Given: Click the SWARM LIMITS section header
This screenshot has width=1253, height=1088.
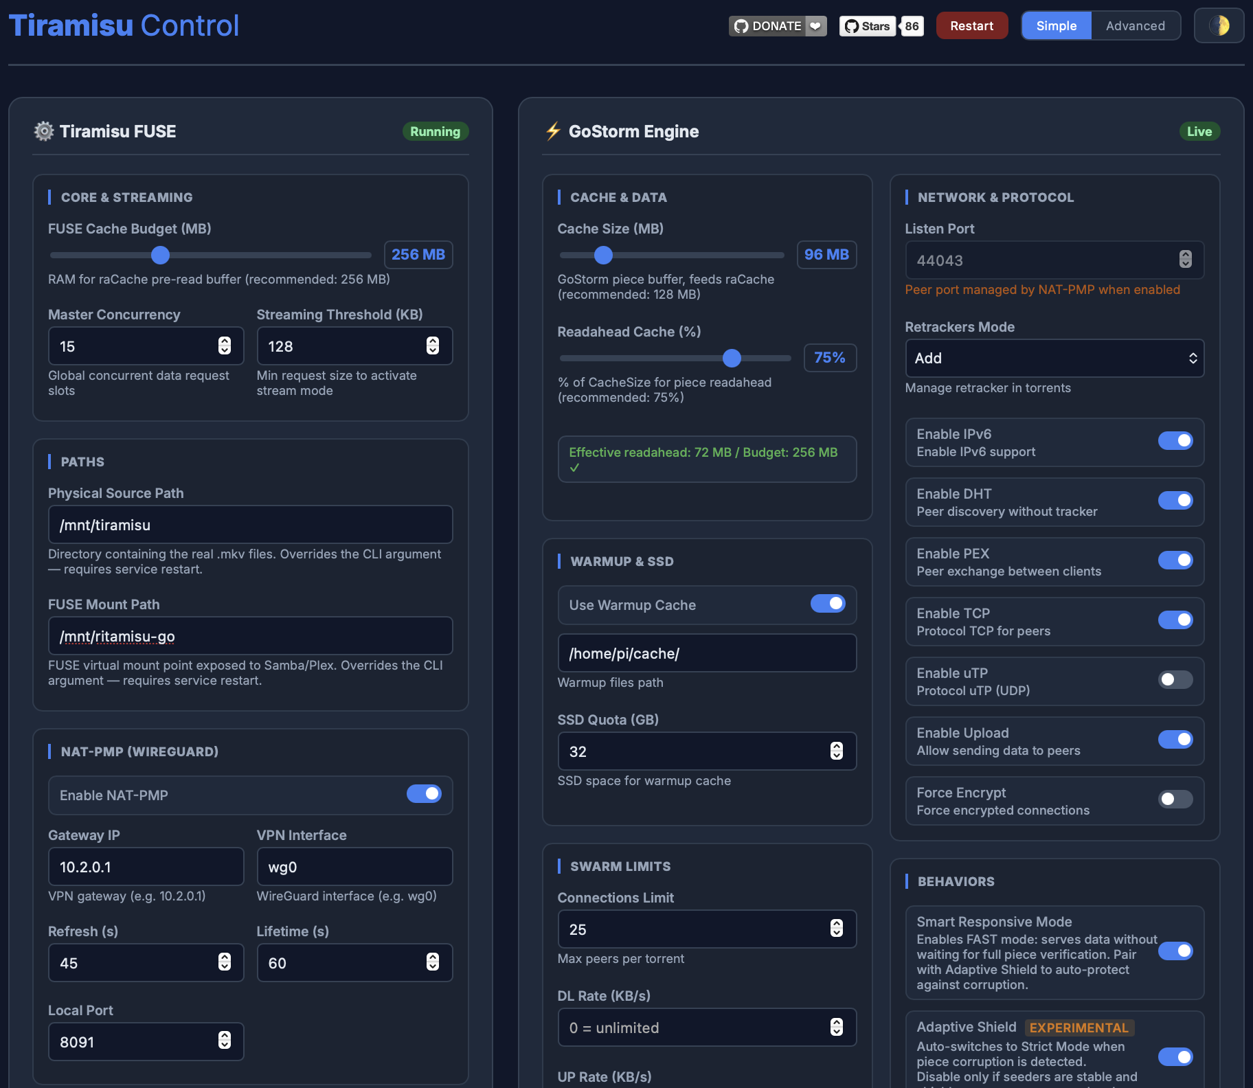Looking at the screenshot, I should click(x=620, y=867).
